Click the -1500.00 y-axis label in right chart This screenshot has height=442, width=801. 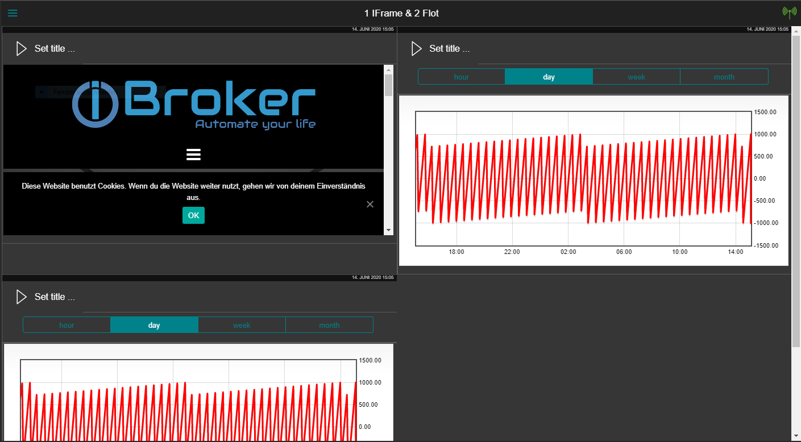[766, 245]
